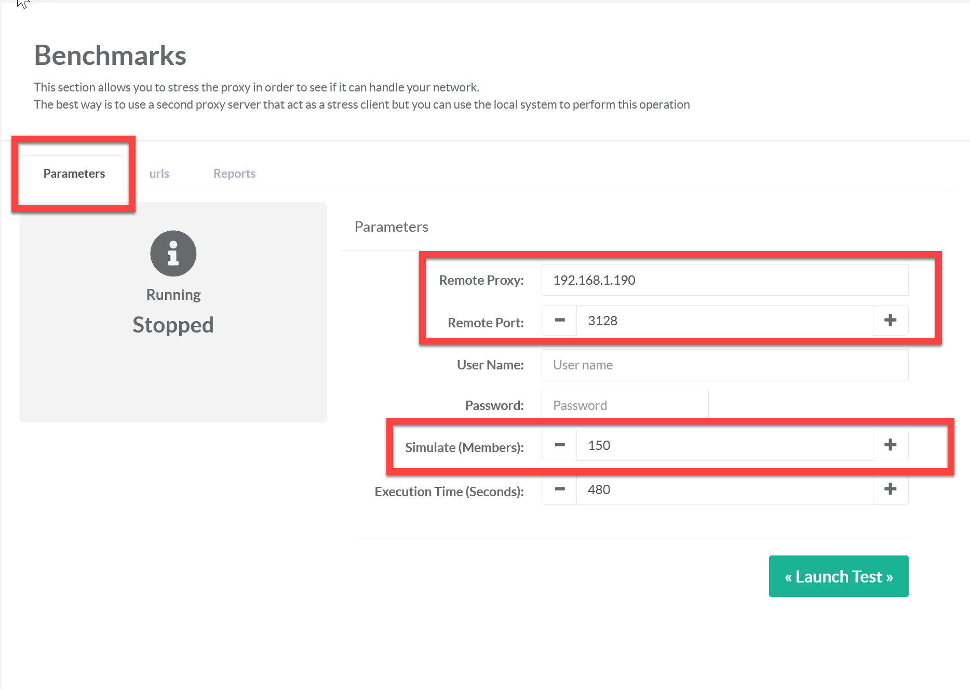The height and width of the screenshot is (689, 970).
Task: Edit the Simulate (Members) value field
Action: pyautogui.click(x=724, y=445)
